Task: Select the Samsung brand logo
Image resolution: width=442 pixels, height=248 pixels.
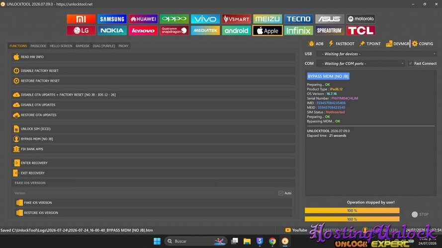Action: [112, 19]
